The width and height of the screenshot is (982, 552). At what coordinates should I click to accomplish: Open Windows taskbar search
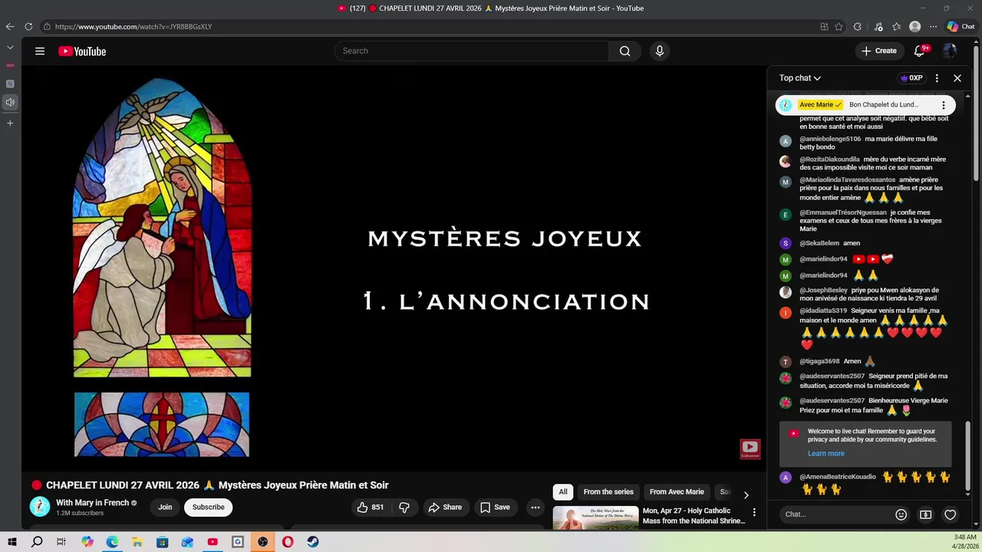point(37,542)
